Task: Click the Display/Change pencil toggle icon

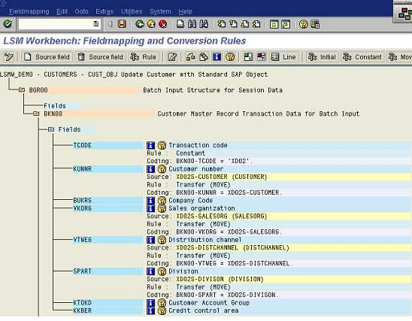Action: point(9,56)
